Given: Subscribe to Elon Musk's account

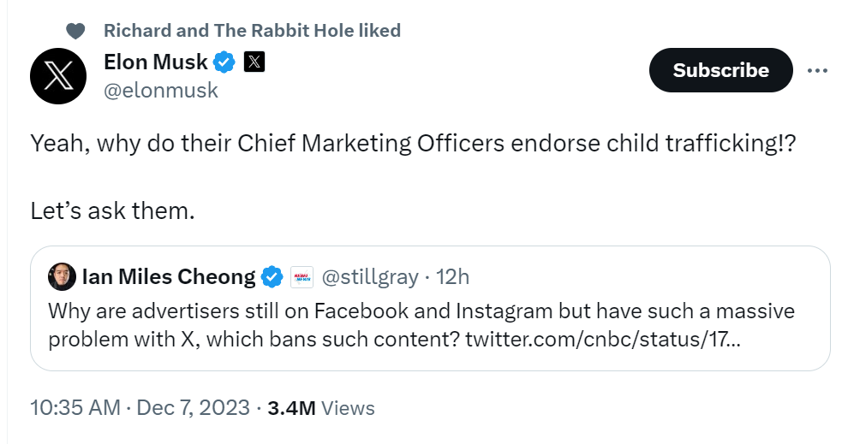Looking at the screenshot, I should 720,70.
